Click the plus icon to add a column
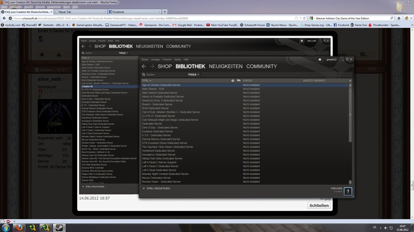 [x=350, y=81]
